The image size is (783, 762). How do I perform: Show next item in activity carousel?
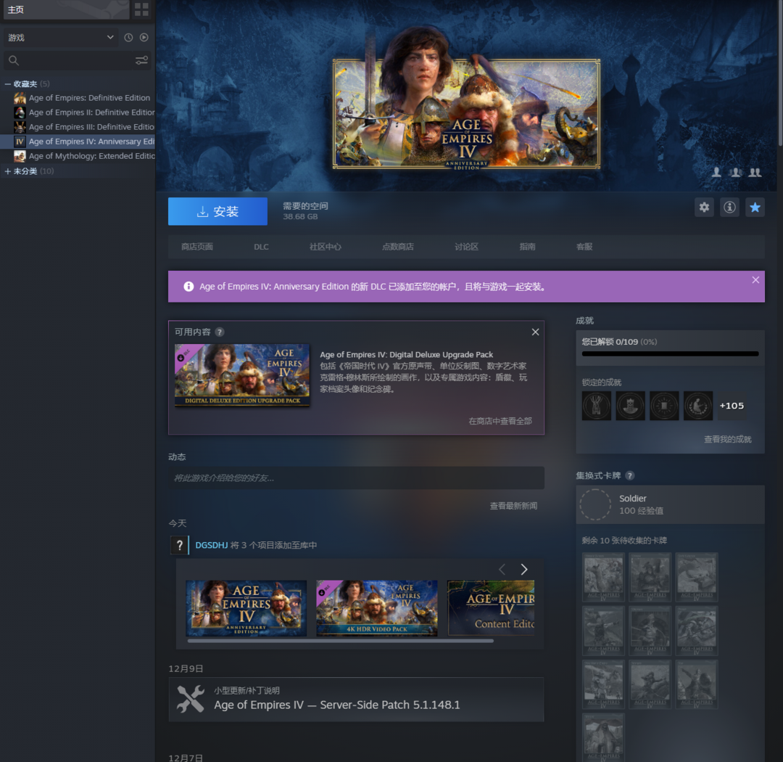tap(524, 570)
